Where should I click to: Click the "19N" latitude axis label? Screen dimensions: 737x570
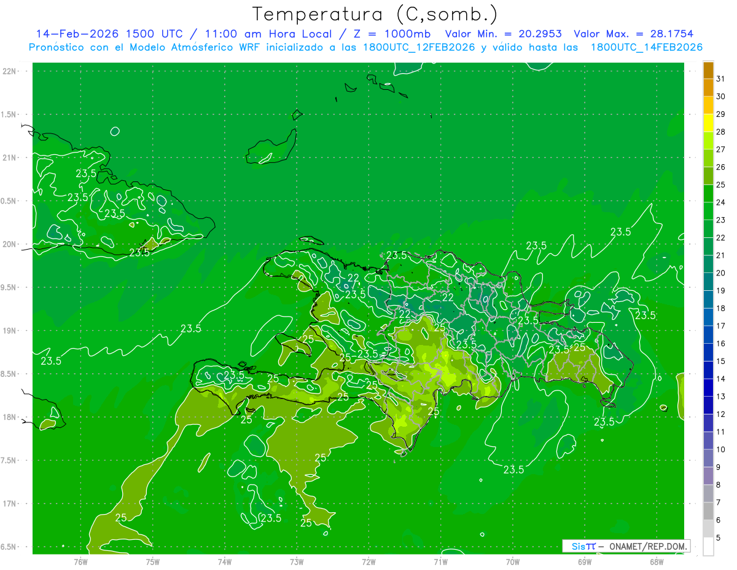pos(9,330)
